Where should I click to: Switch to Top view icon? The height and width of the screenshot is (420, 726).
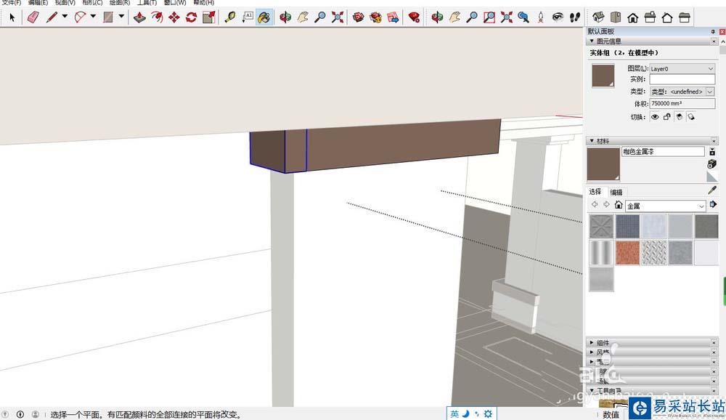coord(616,17)
